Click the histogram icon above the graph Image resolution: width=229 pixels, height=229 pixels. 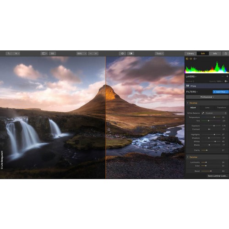[x=187, y=59]
